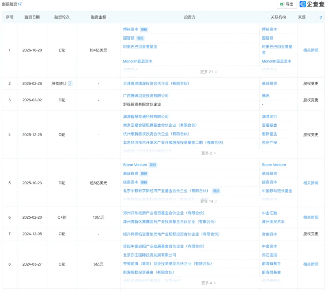This screenshot has width=327, height=291.
Task: Open 广西腾讯创业投资有限公司 link
Action: pos(146,96)
